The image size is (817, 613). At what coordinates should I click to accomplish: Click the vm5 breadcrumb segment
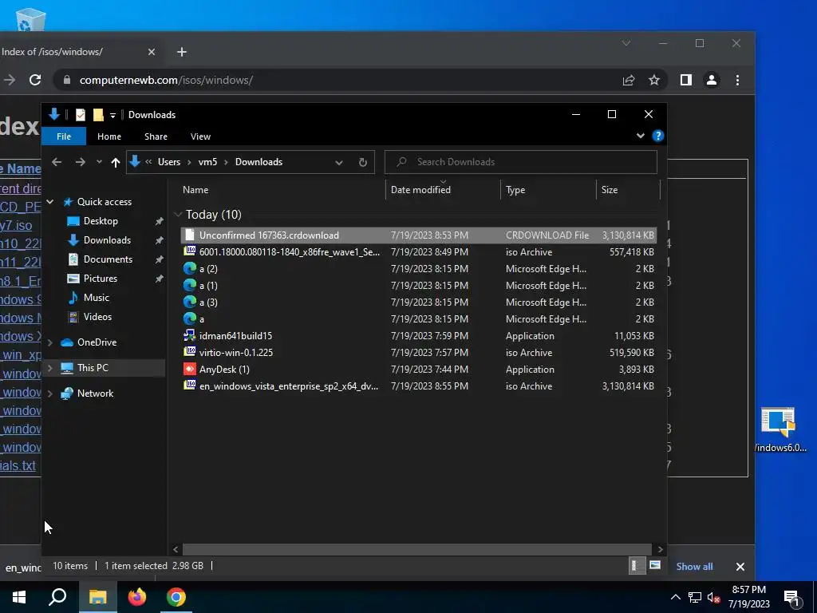pos(207,162)
